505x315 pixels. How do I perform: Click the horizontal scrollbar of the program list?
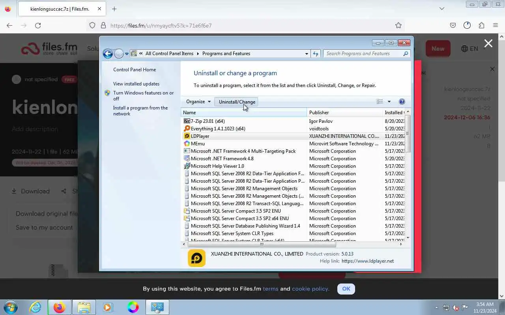[261, 244]
